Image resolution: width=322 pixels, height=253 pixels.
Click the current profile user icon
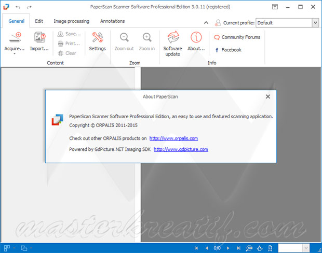218,23
